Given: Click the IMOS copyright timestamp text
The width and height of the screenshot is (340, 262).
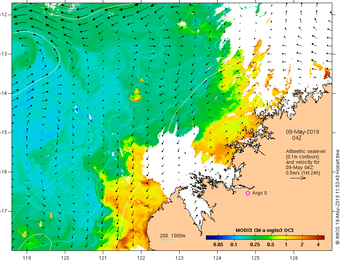Looking at the screenshot, I should 337,197.
